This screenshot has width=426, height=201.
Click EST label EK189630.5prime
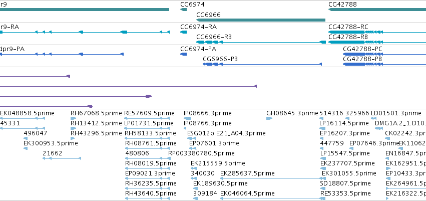coord(220,183)
